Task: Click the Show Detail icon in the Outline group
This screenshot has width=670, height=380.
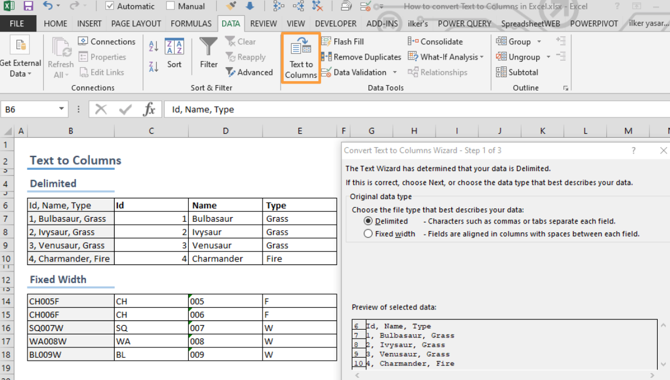Action: click(561, 41)
